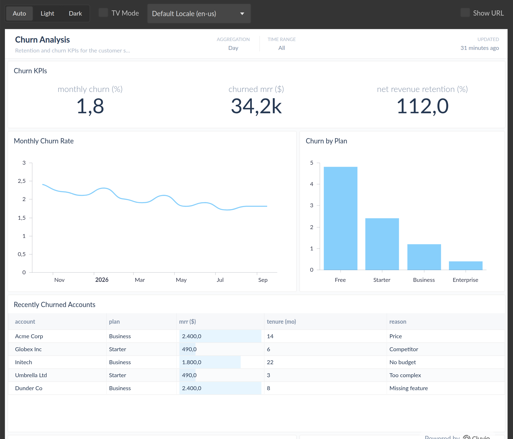Click the Time Range All selector
Image resolution: width=513 pixels, height=439 pixels.
click(282, 44)
